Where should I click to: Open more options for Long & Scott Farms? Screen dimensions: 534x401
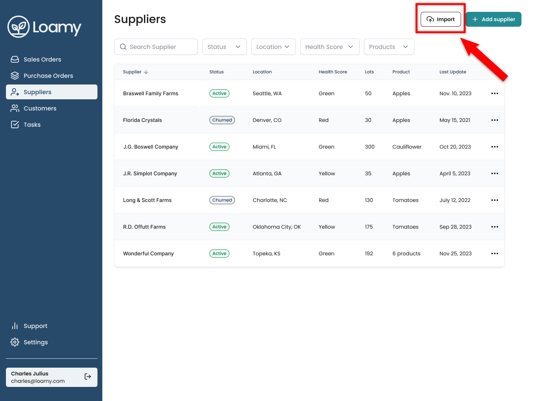click(495, 200)
